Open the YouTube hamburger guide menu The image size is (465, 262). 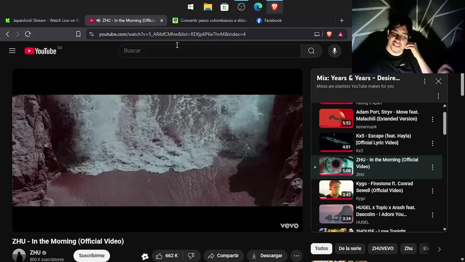12,51
